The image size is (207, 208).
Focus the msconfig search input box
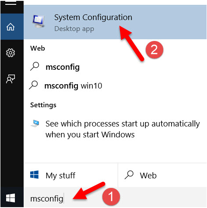[115, 198]
